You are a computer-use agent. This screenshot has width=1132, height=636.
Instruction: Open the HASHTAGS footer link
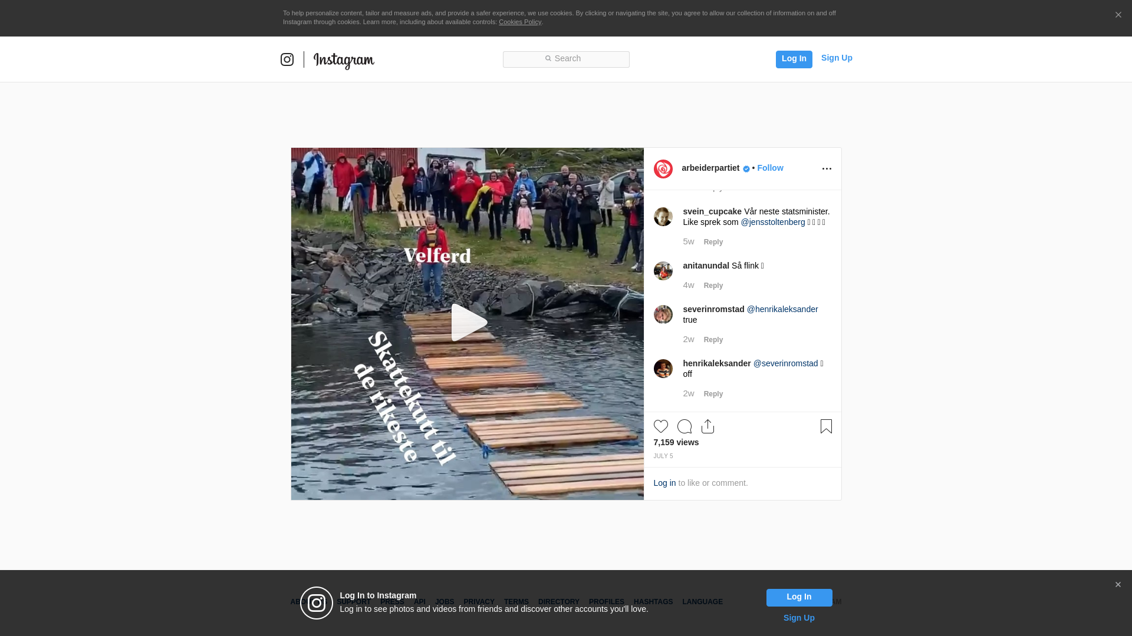(653, 602)
